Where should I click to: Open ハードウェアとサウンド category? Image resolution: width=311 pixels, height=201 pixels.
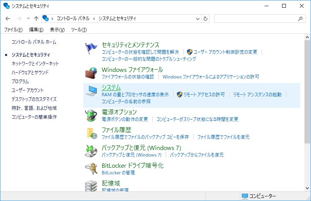[x=30, y=72]
